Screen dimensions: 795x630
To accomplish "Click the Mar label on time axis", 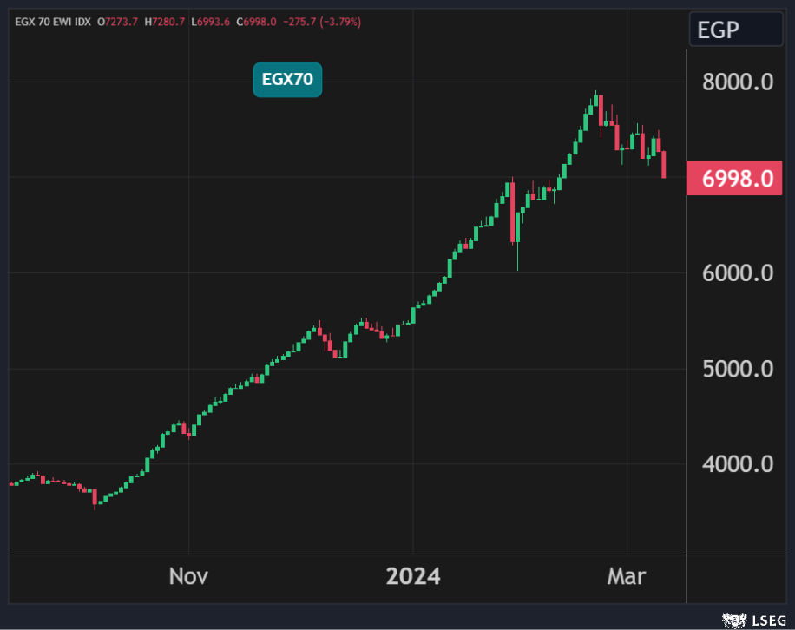I will (x=627, y=576).
